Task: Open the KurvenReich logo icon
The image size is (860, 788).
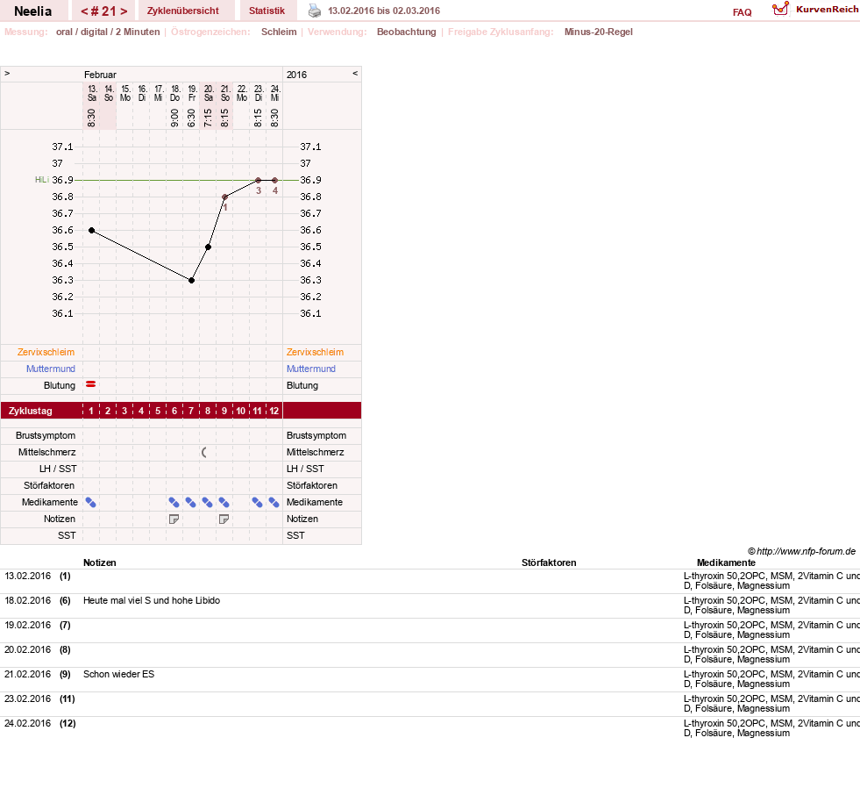Action: [x=780, y=9]
